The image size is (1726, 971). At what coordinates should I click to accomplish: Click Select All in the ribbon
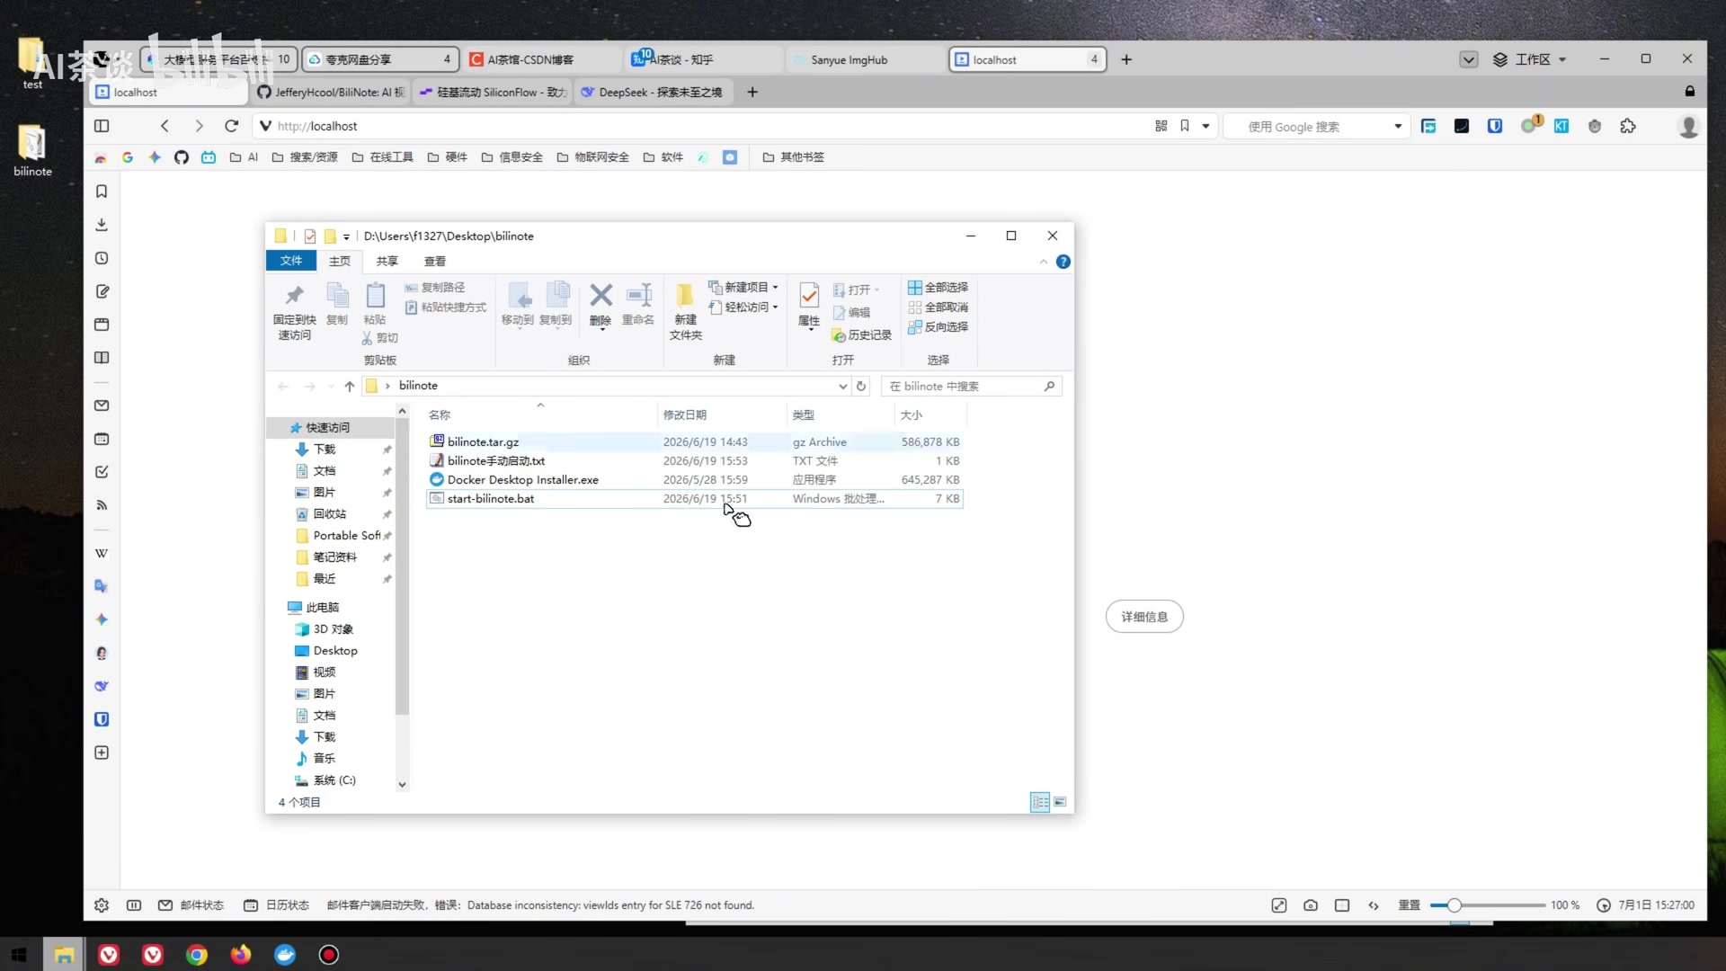(938, 288)
